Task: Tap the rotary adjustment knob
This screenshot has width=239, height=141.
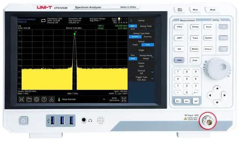Action: (x=218, y=68)
